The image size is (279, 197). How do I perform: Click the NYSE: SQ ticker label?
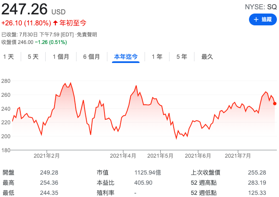(x=261, y=7)
